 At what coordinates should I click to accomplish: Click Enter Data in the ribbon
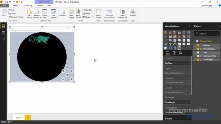(45, 14)
